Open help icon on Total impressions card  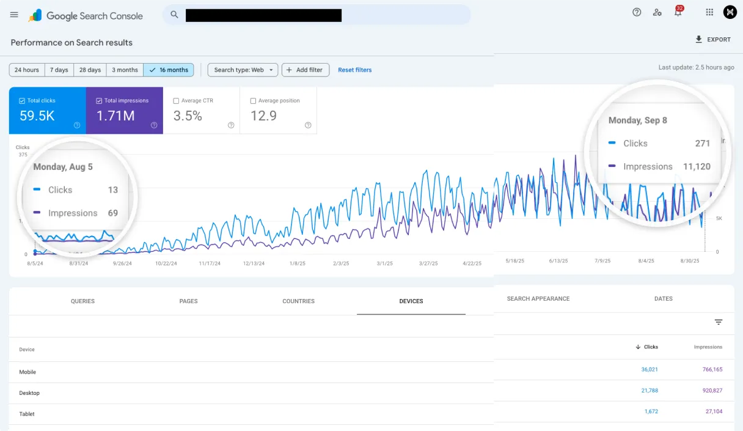[154, 125]
